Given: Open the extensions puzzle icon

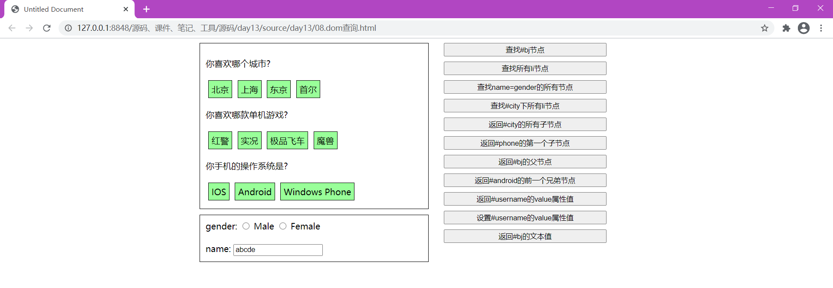Looking at the screenshot, I should [786, 28].
